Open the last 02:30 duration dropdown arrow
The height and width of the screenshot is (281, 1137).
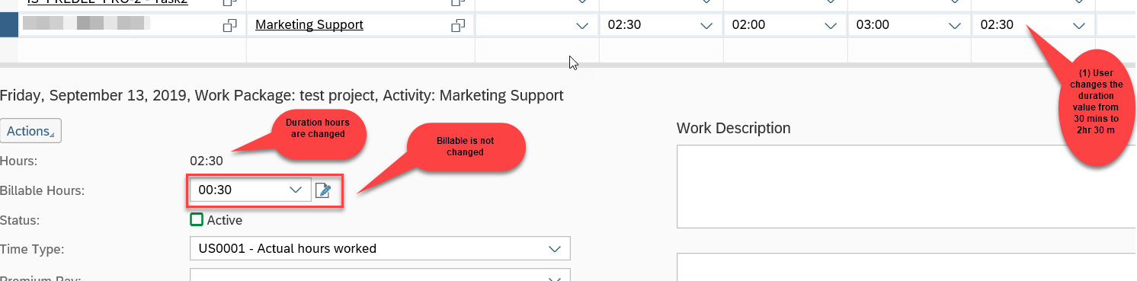(1079, 25)
